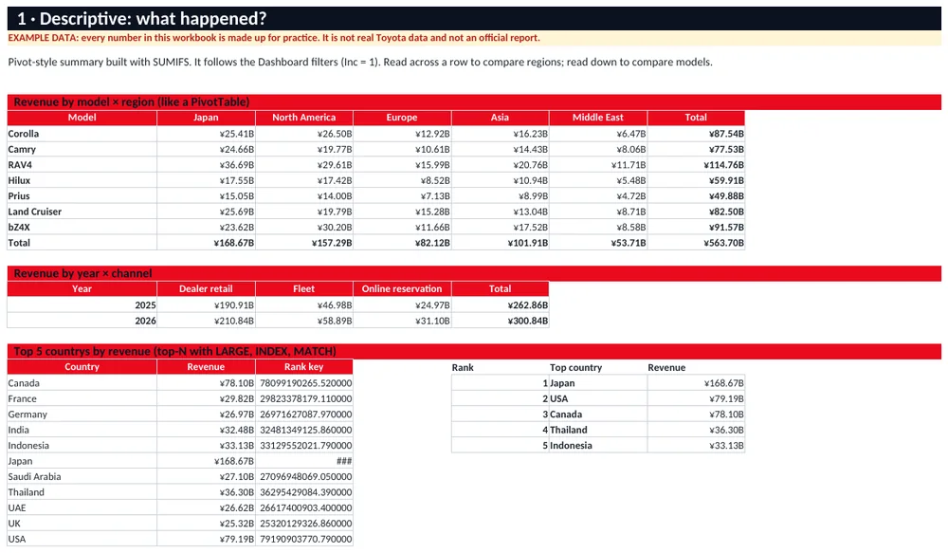This screenshot has height=553, width=948.
Task: Click France's revenue ¥29.82B
Action: pos(206,398)
